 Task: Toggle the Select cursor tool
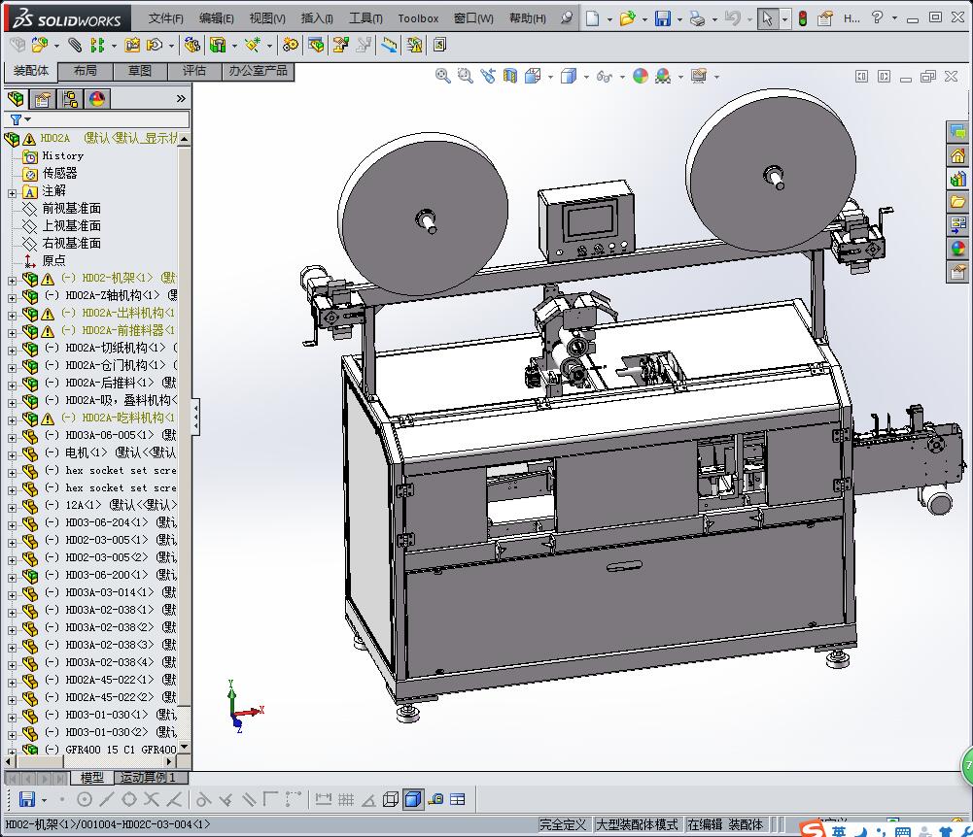(768, 18)
